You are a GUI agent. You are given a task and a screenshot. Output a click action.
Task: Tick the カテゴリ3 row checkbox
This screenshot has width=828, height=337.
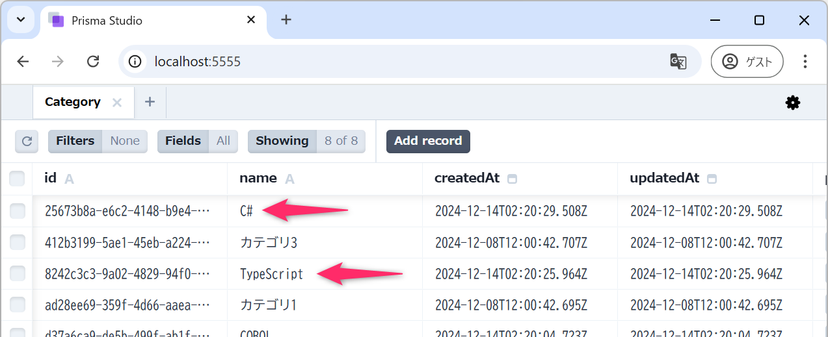pyautogui.click(x=17, y=243)
